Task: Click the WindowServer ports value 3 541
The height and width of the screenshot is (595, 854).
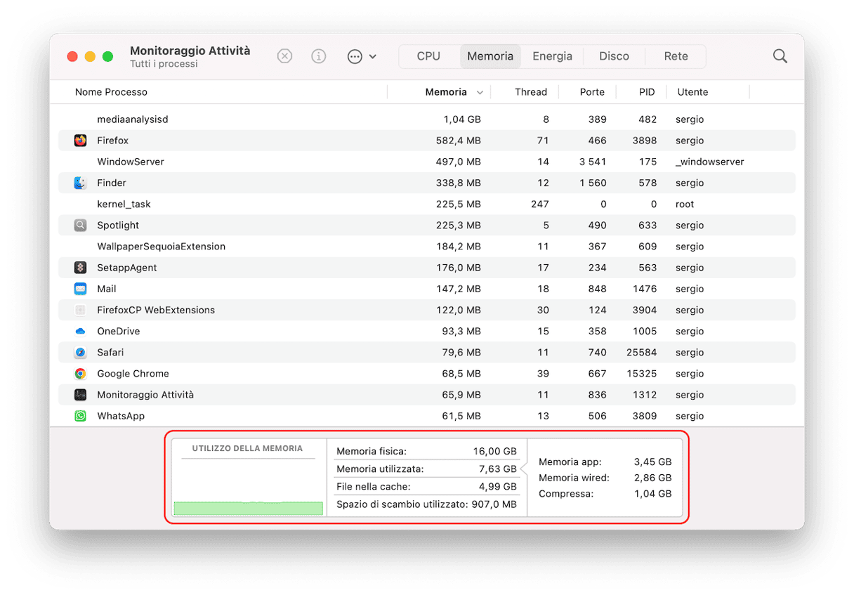Action: click(593, 162)
